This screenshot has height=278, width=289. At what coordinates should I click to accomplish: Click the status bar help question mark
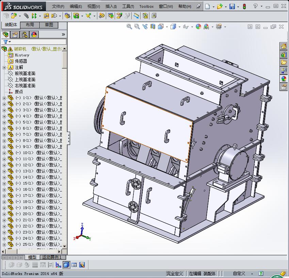[261, 274]
